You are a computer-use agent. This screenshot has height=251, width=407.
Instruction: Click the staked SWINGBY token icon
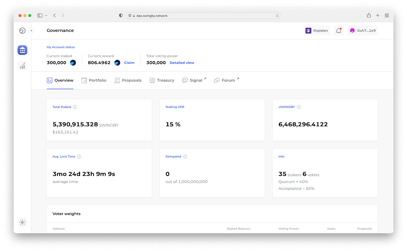[73, 63]
